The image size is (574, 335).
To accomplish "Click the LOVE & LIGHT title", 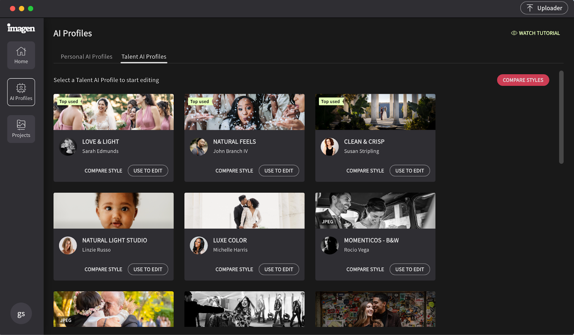I will click(x=100, y=142).
